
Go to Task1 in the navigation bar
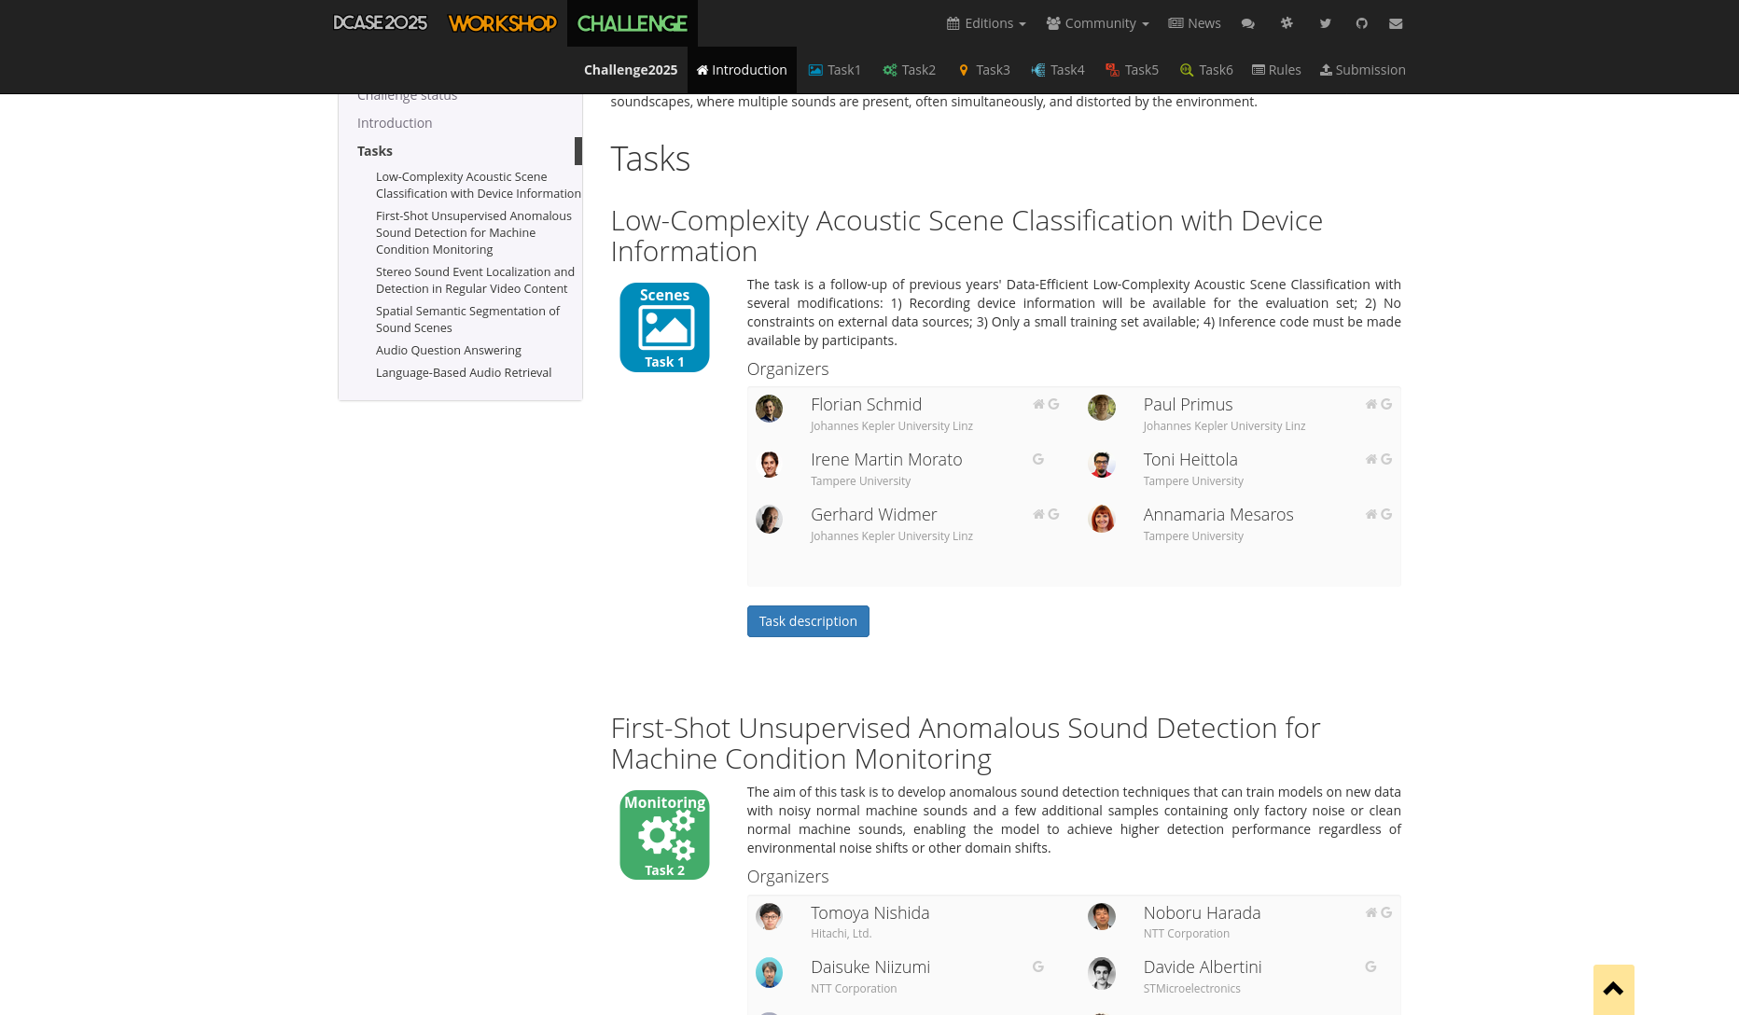834,70
